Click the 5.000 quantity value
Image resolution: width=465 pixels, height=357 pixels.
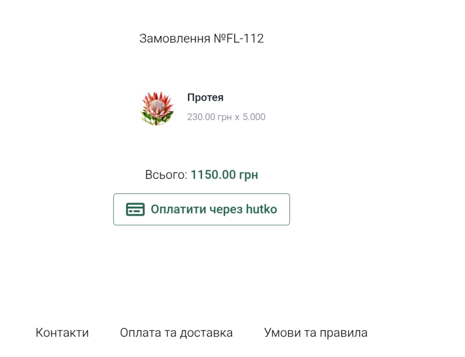tap(254, 117)
